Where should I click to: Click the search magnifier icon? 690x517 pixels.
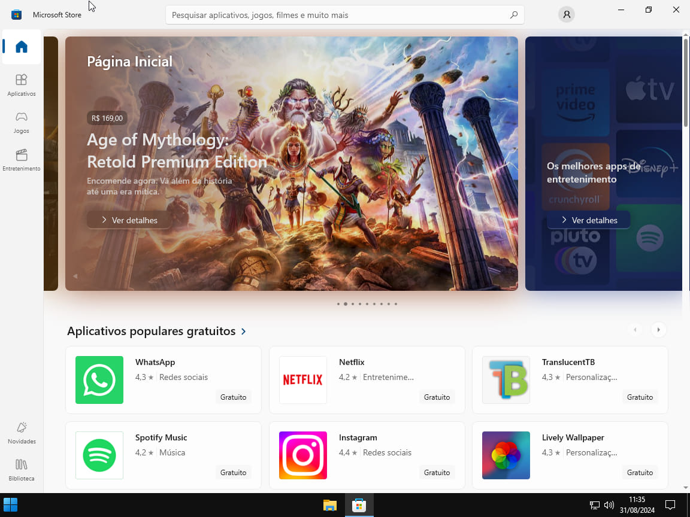point(513,15)
